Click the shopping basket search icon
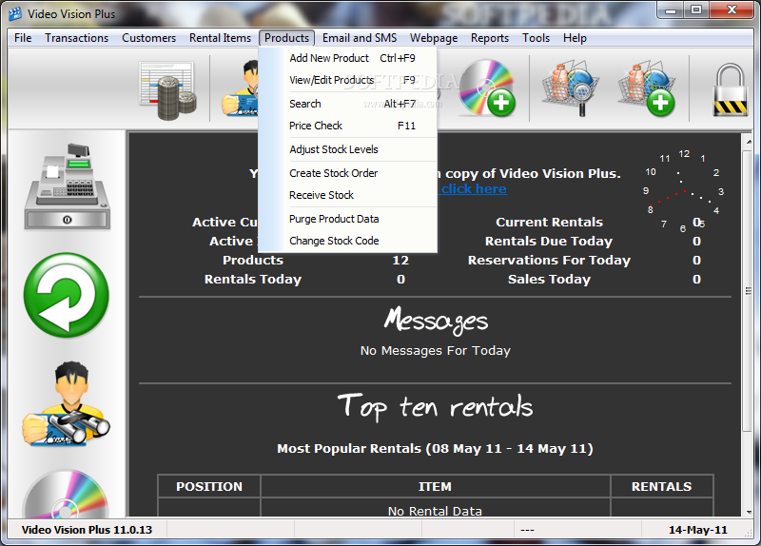The image size is (761, 546). click(x=571, y=88)
